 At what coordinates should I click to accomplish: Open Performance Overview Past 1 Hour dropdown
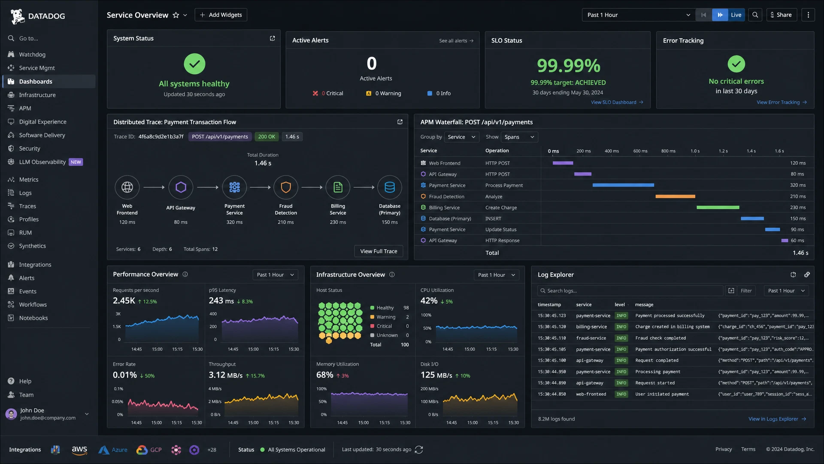pyautogui.click(x=276, y=275)
